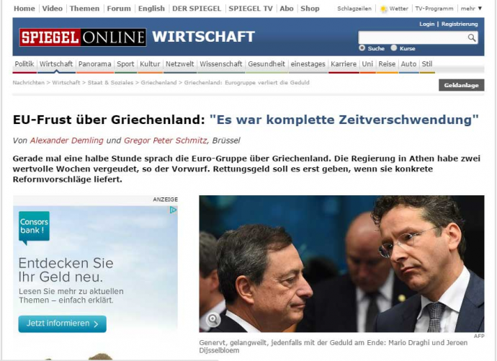Open the einestages section tab
The height and width of the screenshot is (361, 497).
coord(308,64)
